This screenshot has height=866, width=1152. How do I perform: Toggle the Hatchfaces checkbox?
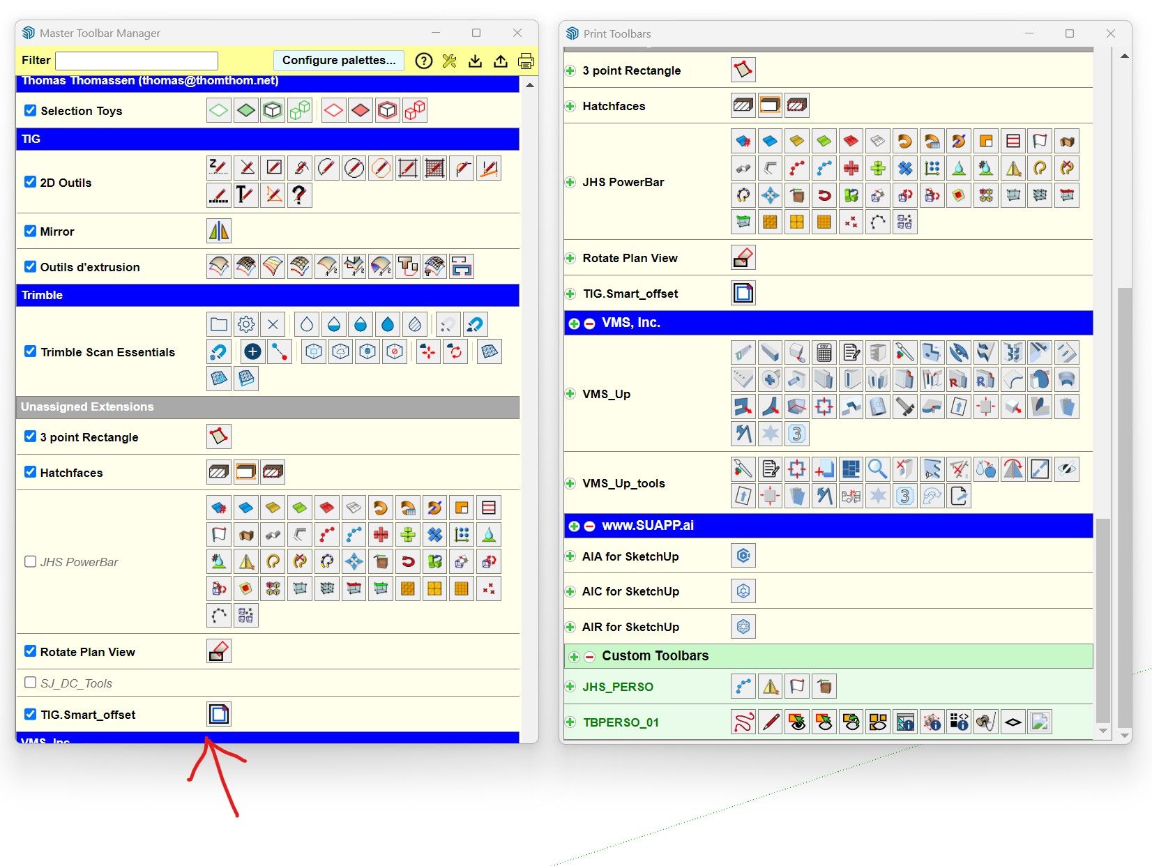click(x=30, y=472)
